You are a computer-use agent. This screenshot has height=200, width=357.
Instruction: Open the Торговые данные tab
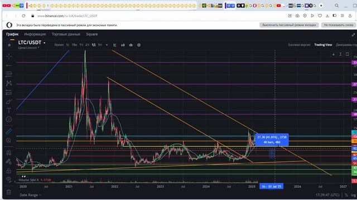(66, 34)
